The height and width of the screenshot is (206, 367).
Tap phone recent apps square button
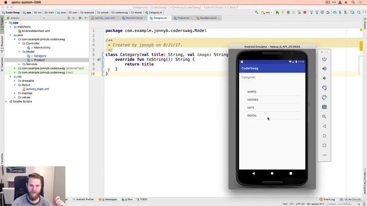point(291,173)
